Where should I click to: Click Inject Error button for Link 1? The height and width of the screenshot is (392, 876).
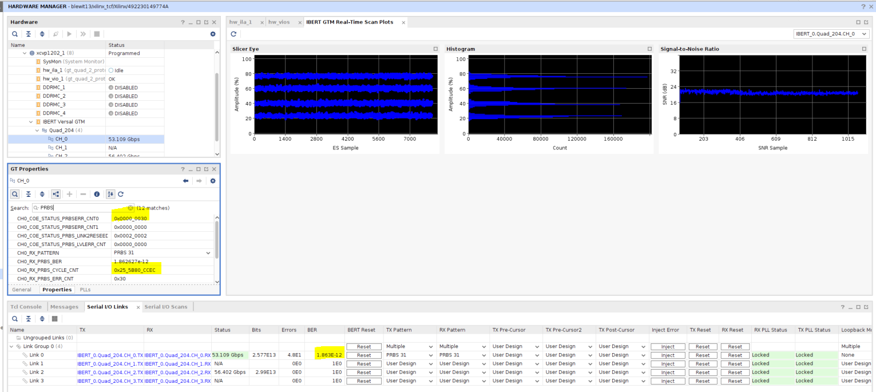667,363
